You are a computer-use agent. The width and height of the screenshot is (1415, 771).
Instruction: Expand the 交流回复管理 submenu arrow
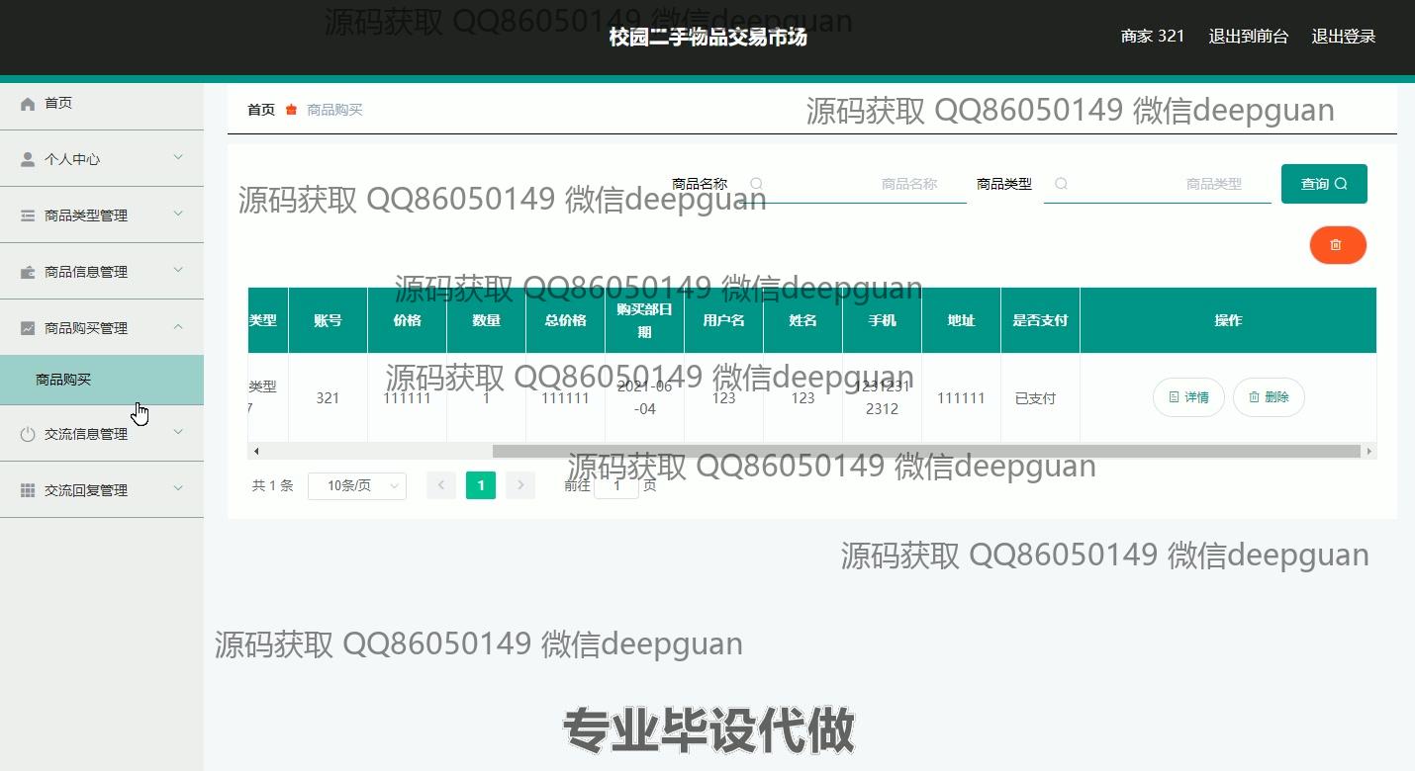pos(178,488)
